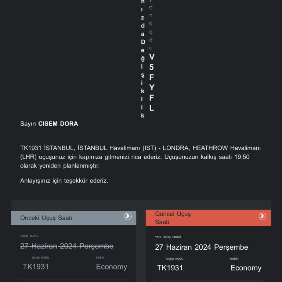Select the Güncel Uçuş Saati header title

coord(173,218)
